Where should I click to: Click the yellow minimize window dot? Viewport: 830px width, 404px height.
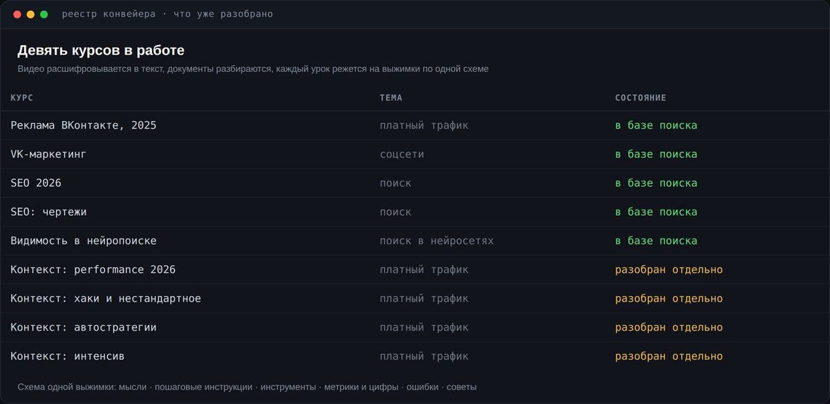(x=30, y=15)
